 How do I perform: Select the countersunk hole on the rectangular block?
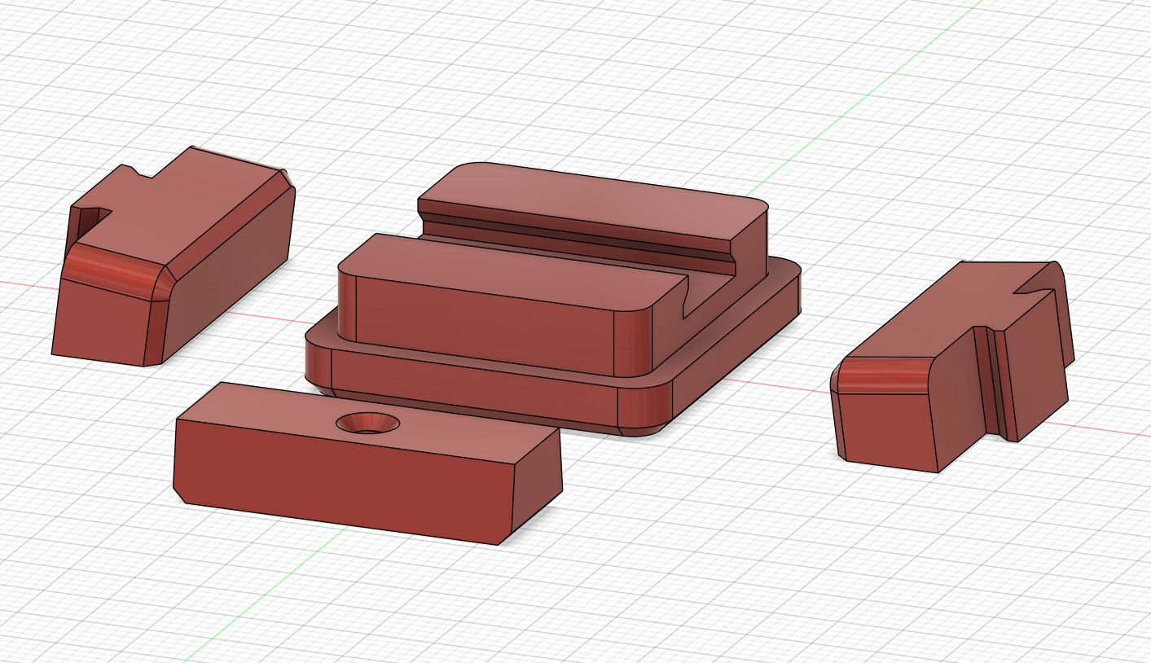368,423
